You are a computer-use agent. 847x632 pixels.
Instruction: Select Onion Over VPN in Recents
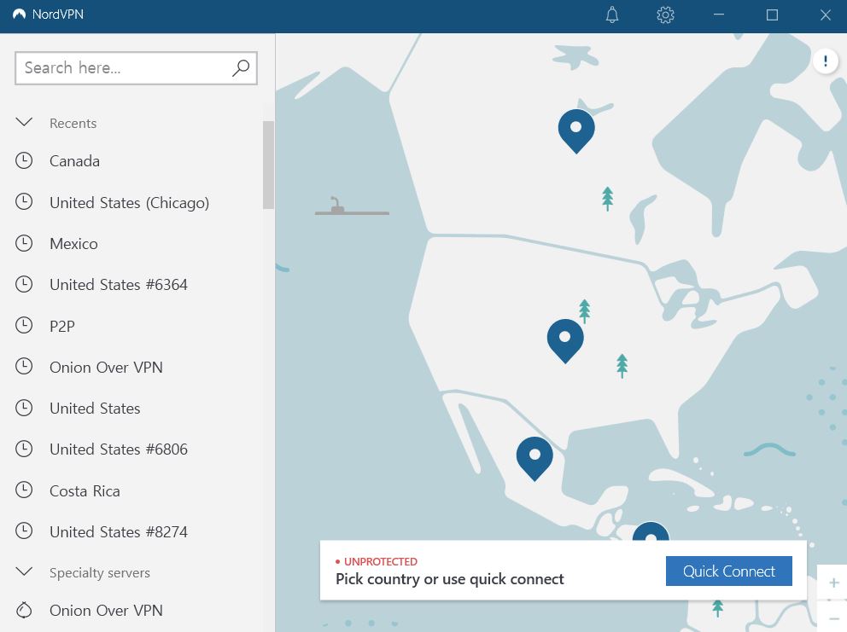[106, 367]
